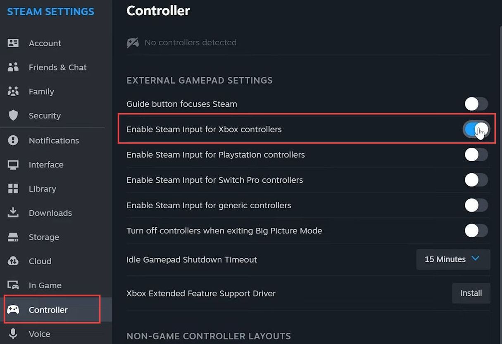The image size is (502, 344).
Task: Open Cloud settings via the cloud icon
Action: 12,261
